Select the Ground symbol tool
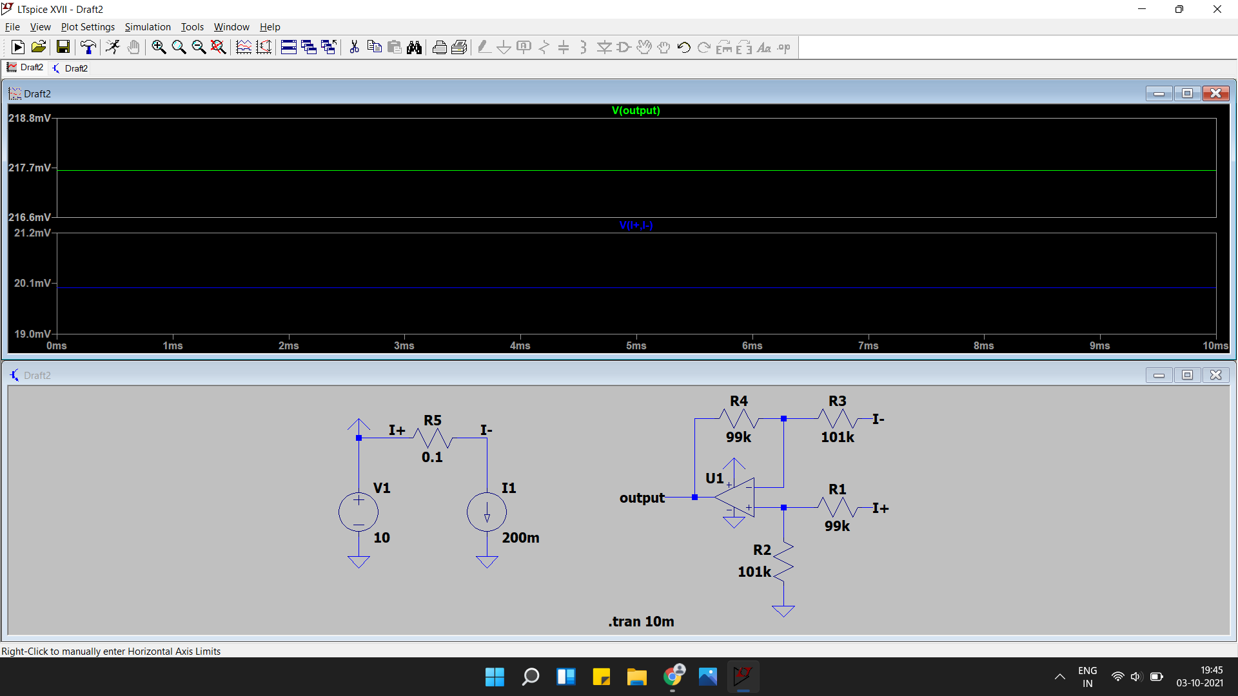Viewport: 1238px width, 696px height. coord(504,47)
